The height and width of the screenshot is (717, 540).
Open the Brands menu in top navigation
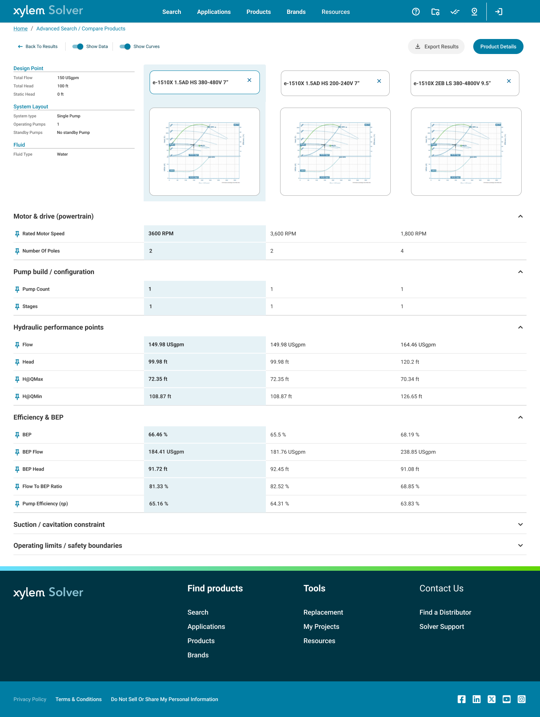coord(296,12)
